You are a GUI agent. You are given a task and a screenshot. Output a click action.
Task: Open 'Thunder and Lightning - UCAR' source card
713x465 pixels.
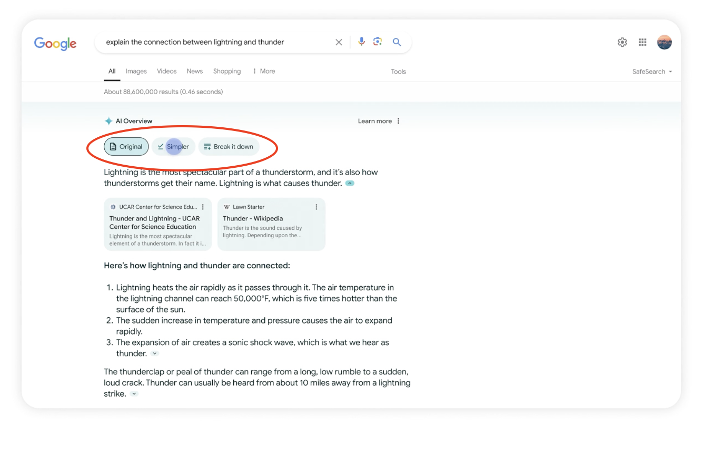158,224
